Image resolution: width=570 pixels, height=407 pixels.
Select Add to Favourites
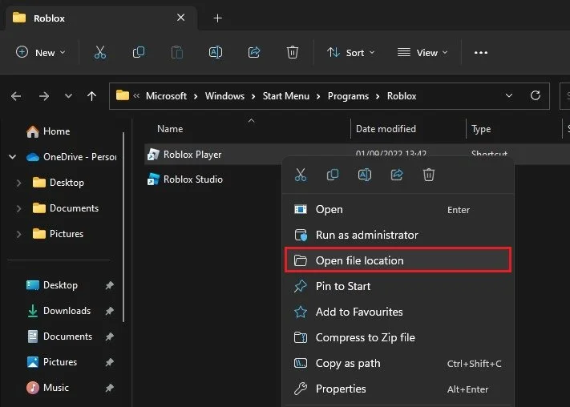398,312
